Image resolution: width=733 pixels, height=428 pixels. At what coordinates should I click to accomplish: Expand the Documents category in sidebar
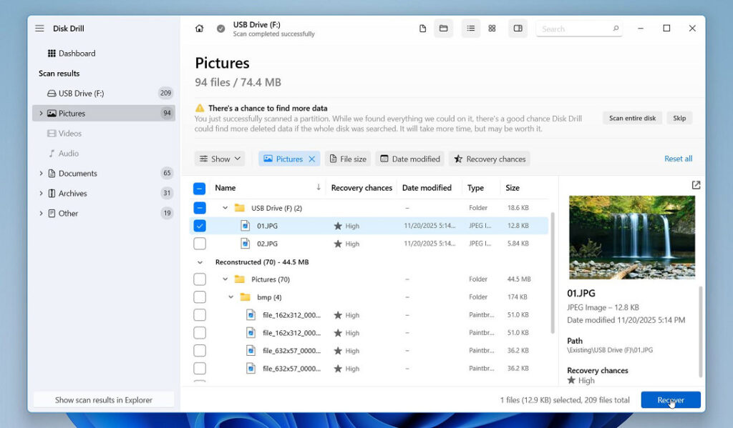point(41,174)
